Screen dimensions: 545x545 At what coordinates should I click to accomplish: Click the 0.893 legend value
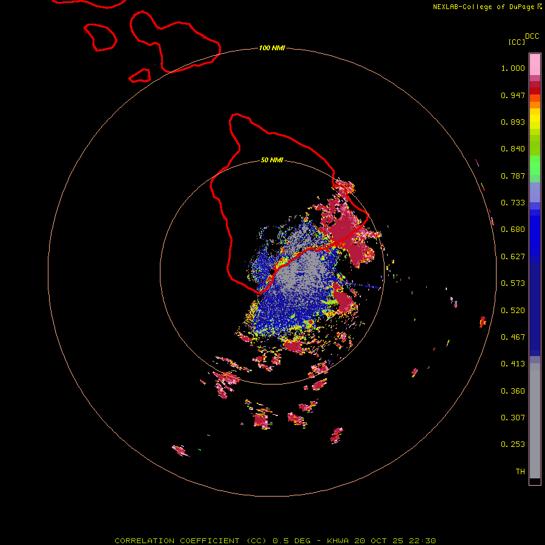click(x=513, y=122)
